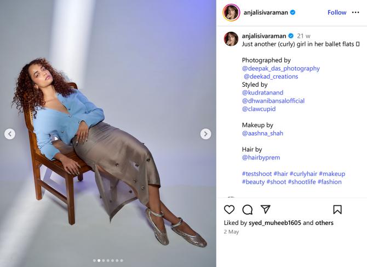Go to previous photo with left arrow
This screenshot has height=267, width=367.
coord(10,134)
